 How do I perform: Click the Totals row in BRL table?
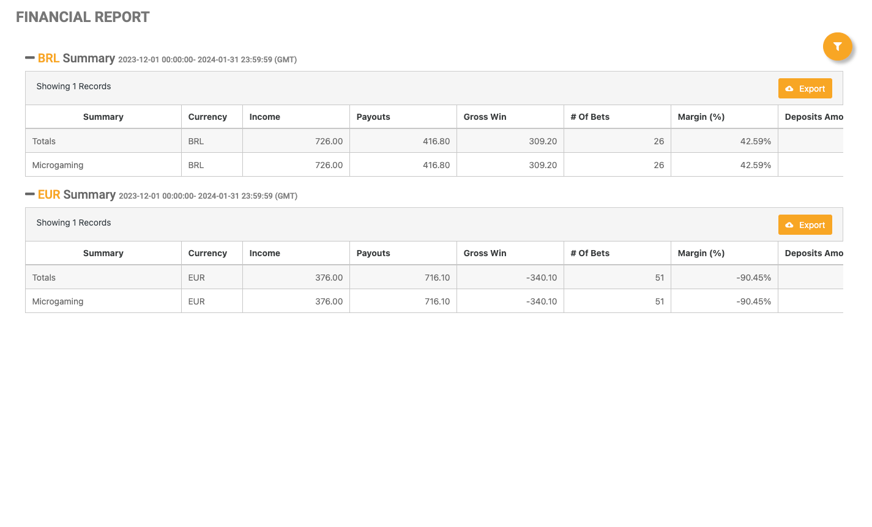click(44, 141)
